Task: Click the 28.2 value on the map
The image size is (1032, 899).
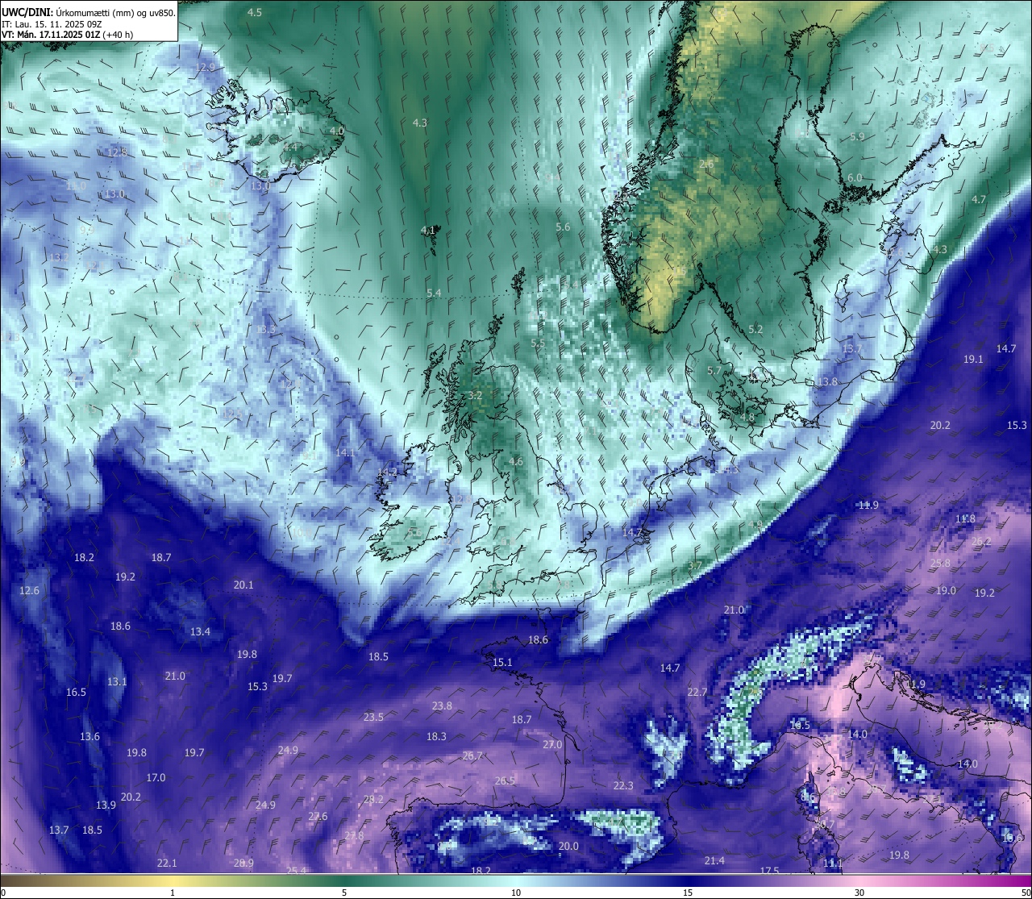Action: pyautogui.click(x=374, y=799)
